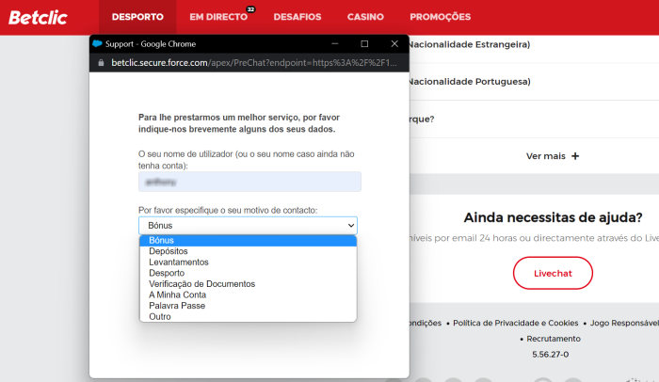Click the padlock icon in the address bar
The height and width of the screenshot is (382, 659).
(x=101, y=63)
